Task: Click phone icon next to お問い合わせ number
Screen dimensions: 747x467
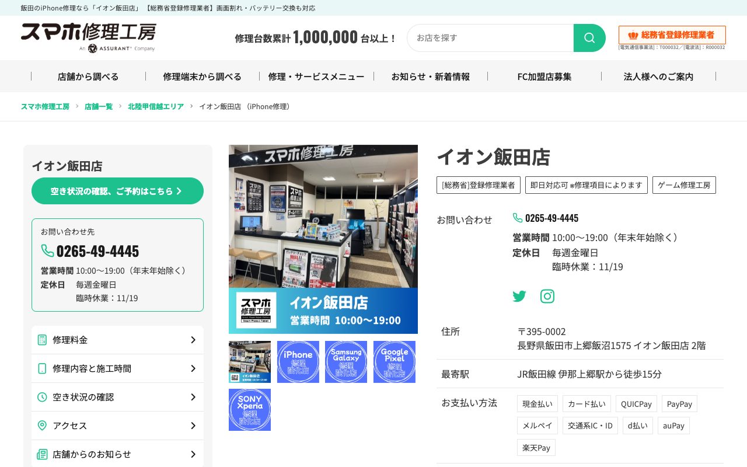Action: (518, 218)
